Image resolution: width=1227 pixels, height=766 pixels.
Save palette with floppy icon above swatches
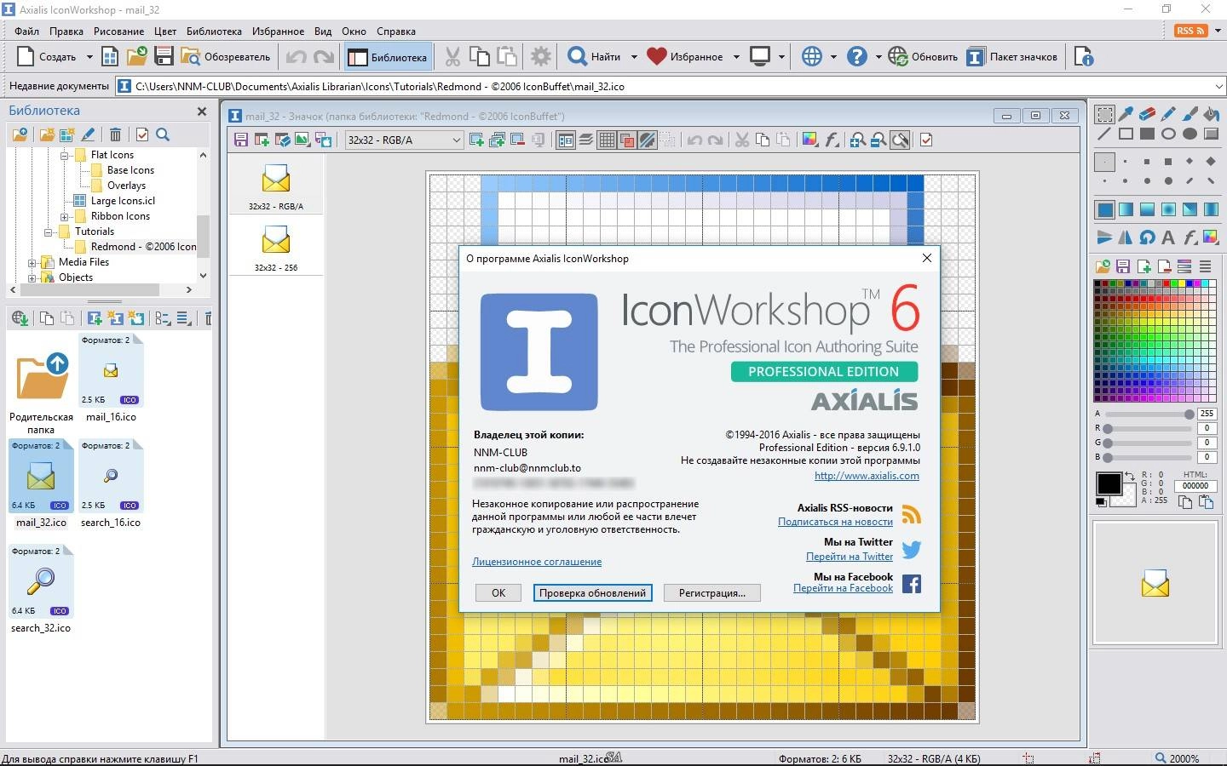click(1123, 266)
